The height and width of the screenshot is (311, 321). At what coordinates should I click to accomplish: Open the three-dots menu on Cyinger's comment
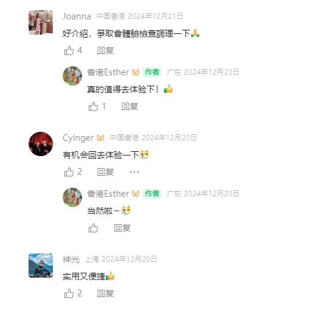point(134,172)
